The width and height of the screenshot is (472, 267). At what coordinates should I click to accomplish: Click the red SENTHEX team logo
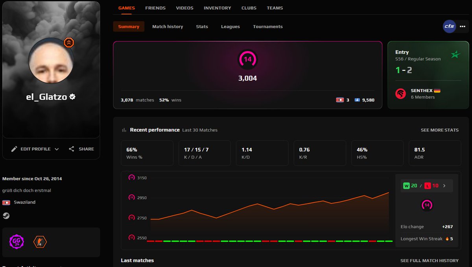401,94
